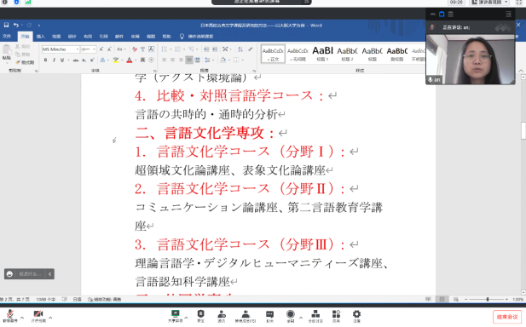The width and height of the screenshot is (526, 327).
Task: Click the bulleted list icon
Action: [x=165, y=49]
